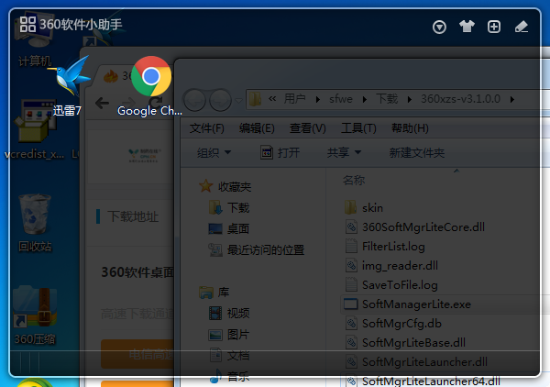Viewport: 550px width, 387px height.
Task: Click the edit pencil icon in 360软件小助手
Action: (522, 27)
